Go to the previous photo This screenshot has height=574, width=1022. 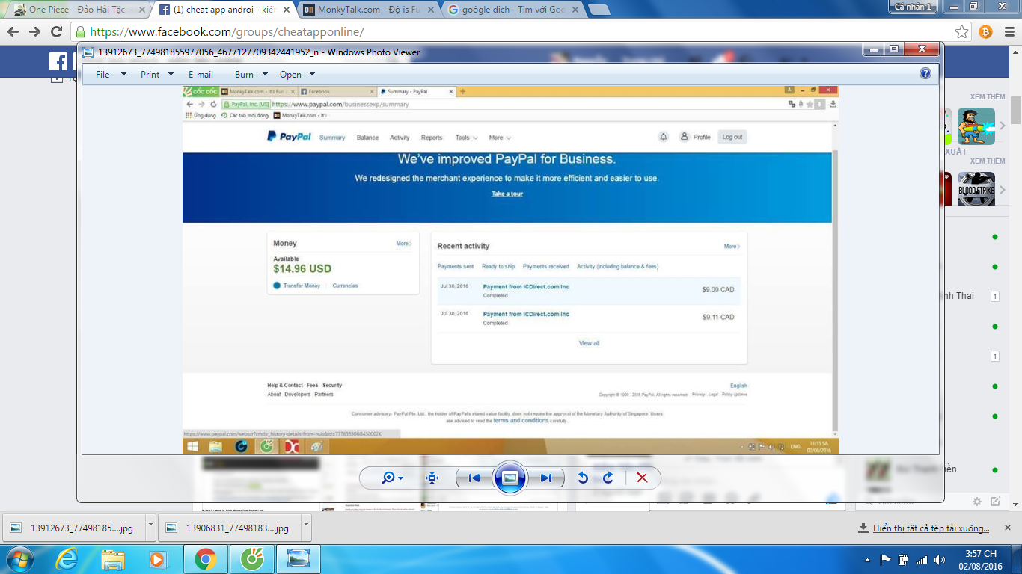pos(474,478)
